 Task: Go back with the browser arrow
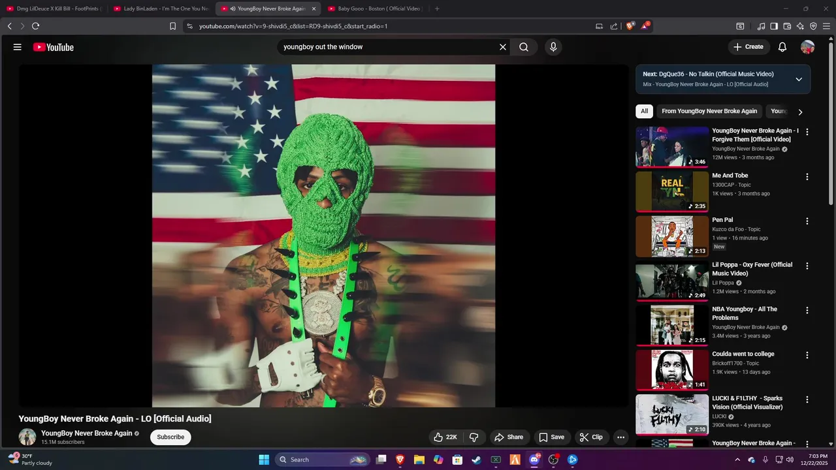(x=9, y=26)
